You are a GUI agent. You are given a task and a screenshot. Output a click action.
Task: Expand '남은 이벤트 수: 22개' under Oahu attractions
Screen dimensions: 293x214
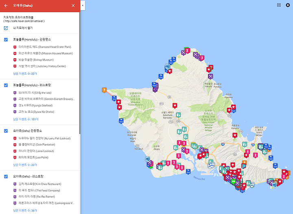click(25, 165)
